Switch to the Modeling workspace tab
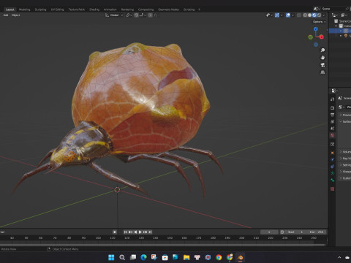Viewport: 351px width, 263px height. click(25, 9)
